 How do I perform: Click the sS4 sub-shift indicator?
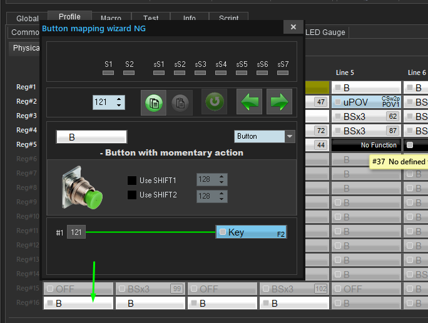[x=221, y=72]
